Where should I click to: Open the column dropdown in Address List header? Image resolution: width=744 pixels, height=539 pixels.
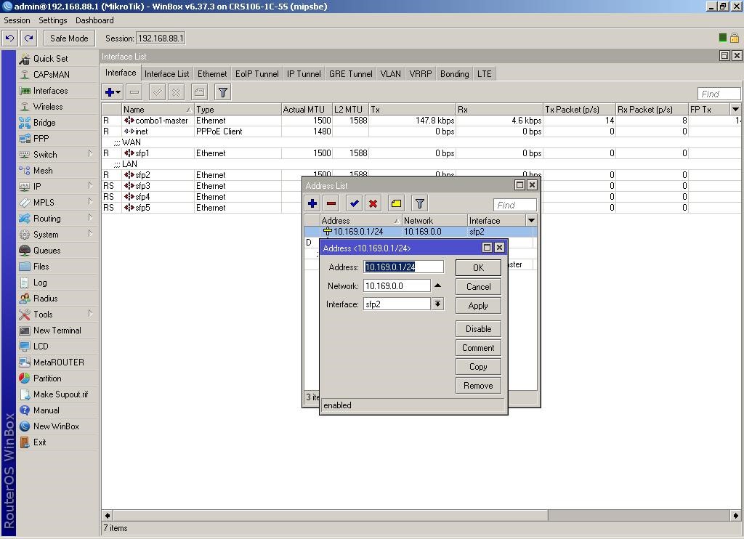[531, 220]
